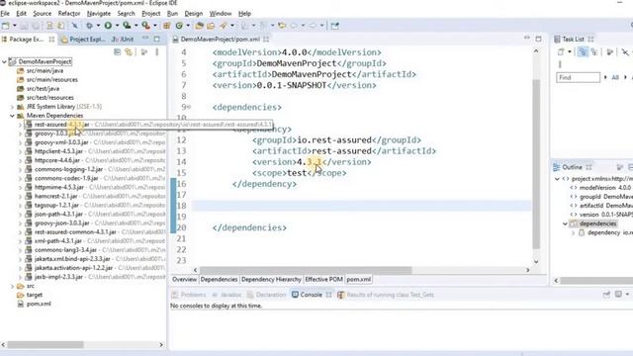Toggle Categorized view in Task List
Viewport: 633px width, 356px height.
[x=583, y=51]
